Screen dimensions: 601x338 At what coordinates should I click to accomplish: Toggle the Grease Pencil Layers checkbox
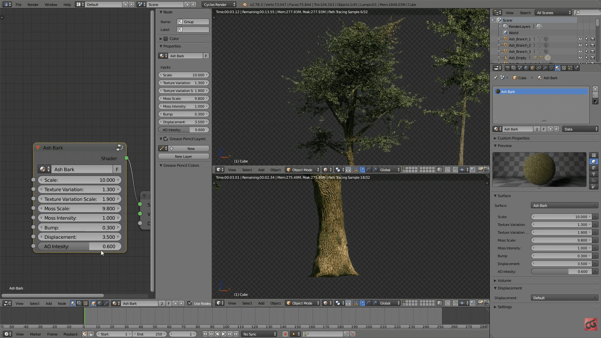pyautogui.click(x=166, y=139)
